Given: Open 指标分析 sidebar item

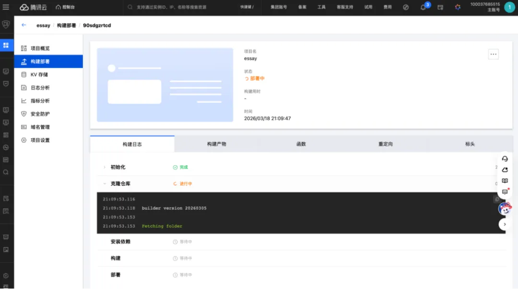Looking at the screenshot, I should pyautogui.click(x=48, y=101).
